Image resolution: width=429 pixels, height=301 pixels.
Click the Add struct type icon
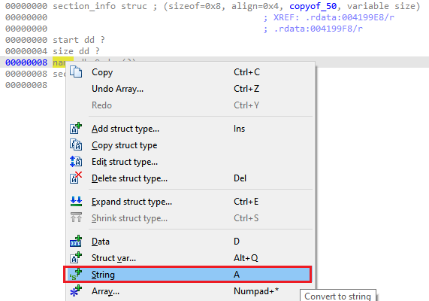click(76, 128)
